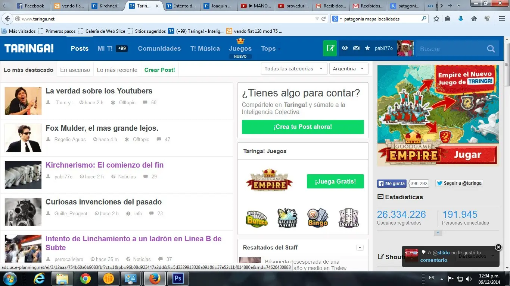Click the Crear Post! link
This screenshot has width=510, height=286.
tap(160, 70)
